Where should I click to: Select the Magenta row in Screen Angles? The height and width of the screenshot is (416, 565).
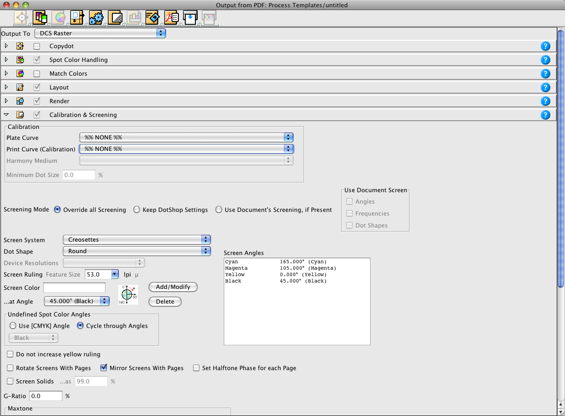click(297, 268)
